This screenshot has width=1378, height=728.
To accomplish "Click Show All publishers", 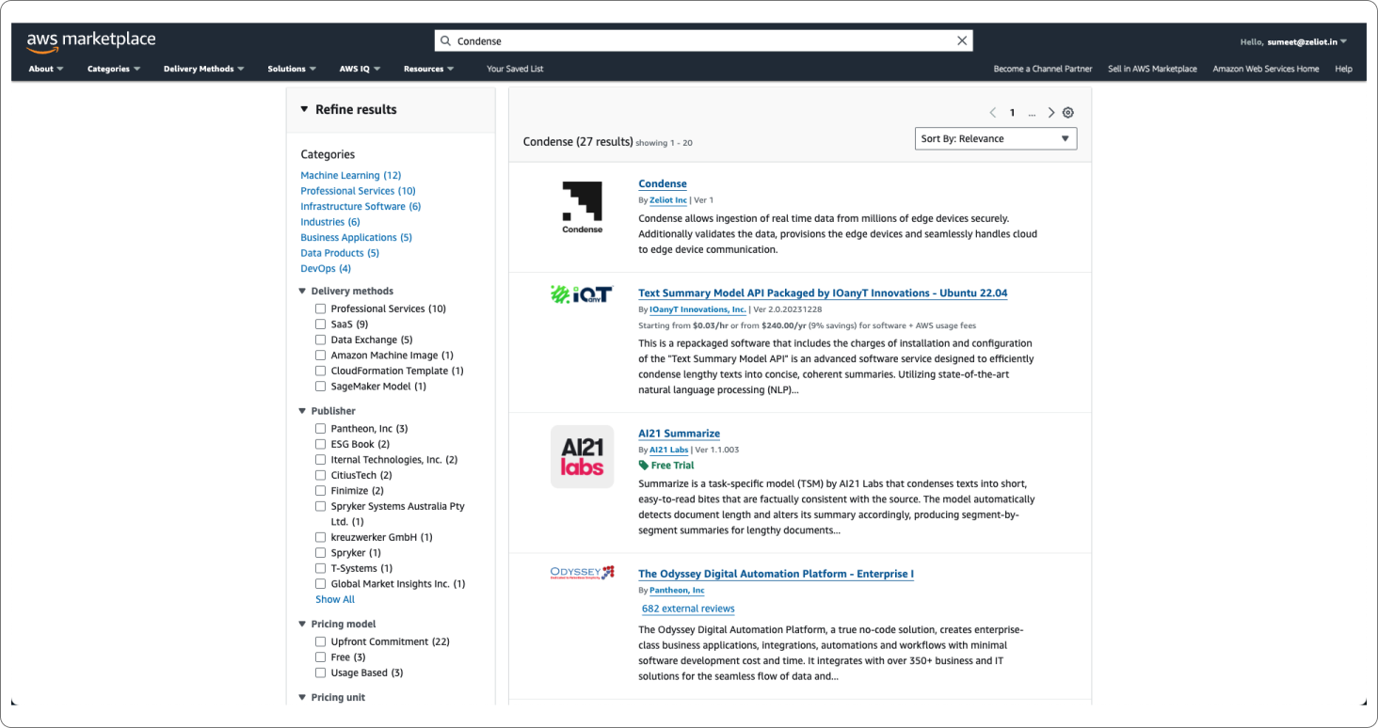I will click(x=335, y=599).
